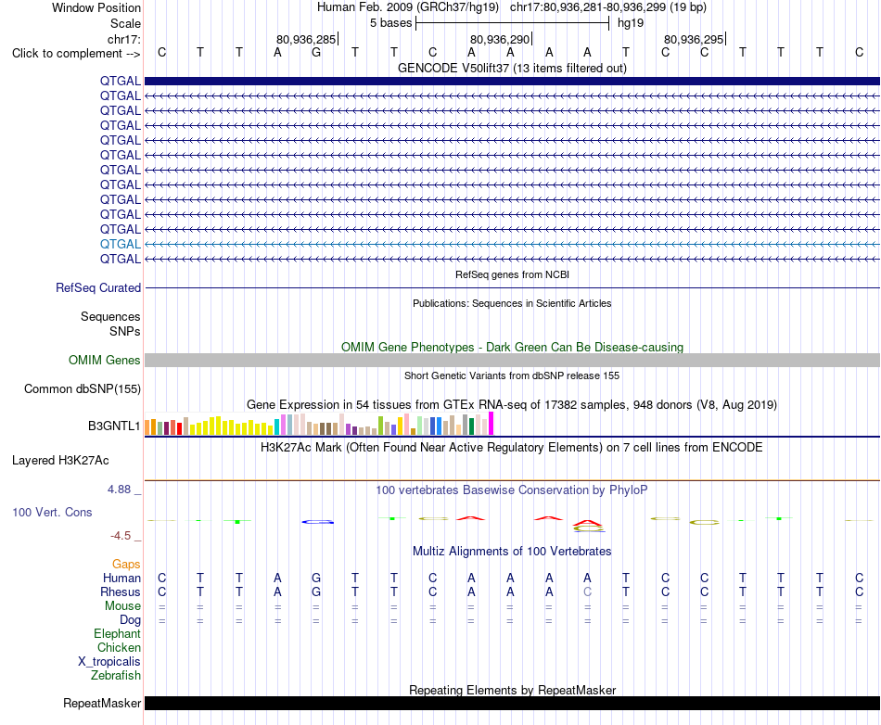This screenshot has height=725, width=881.
Task: Click the Mouse species label
Action: (x=122, y=606)
